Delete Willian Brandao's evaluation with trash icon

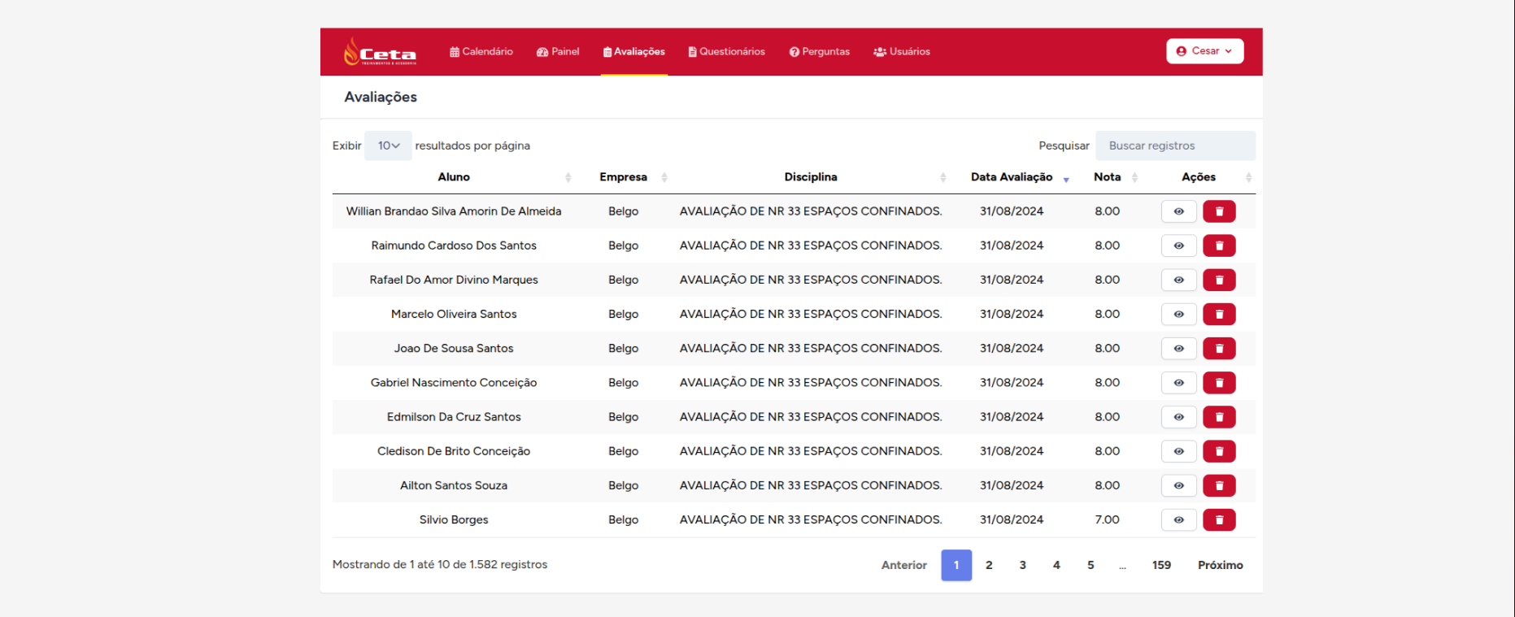pos(1219,211)
